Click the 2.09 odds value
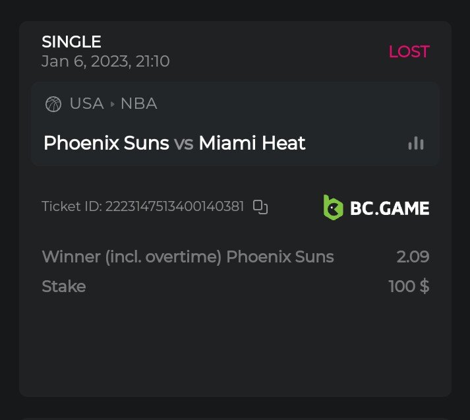The height and width of the screenshot is (420, 470). point(413,256)
